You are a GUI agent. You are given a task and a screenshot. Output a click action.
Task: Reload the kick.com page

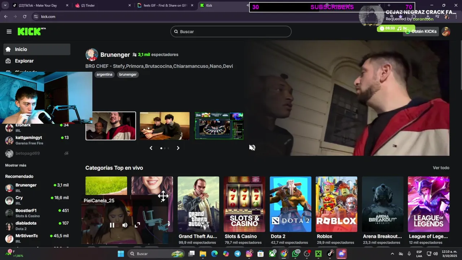(x=25, y=17)
